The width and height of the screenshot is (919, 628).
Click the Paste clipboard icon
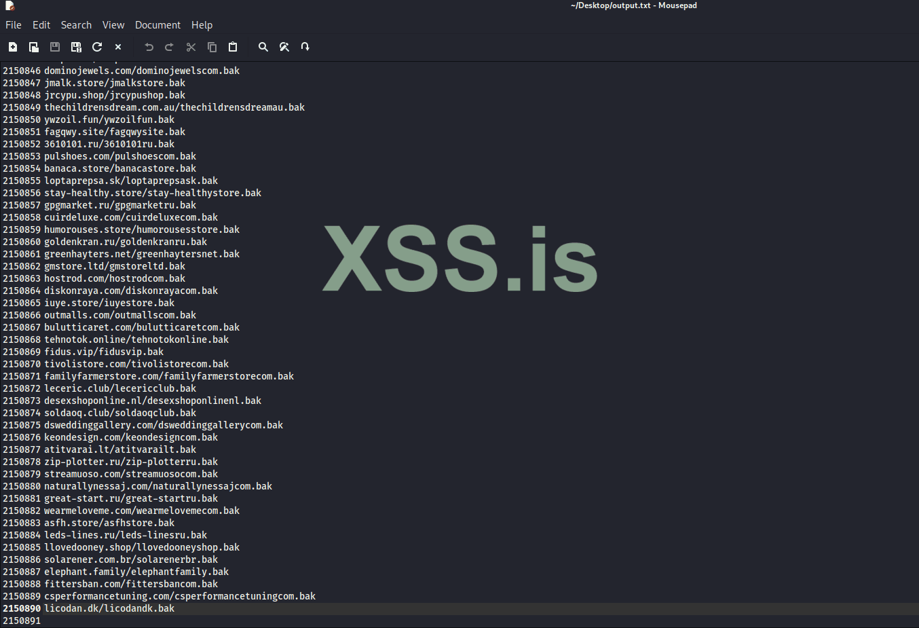click(x=233, y=47)
